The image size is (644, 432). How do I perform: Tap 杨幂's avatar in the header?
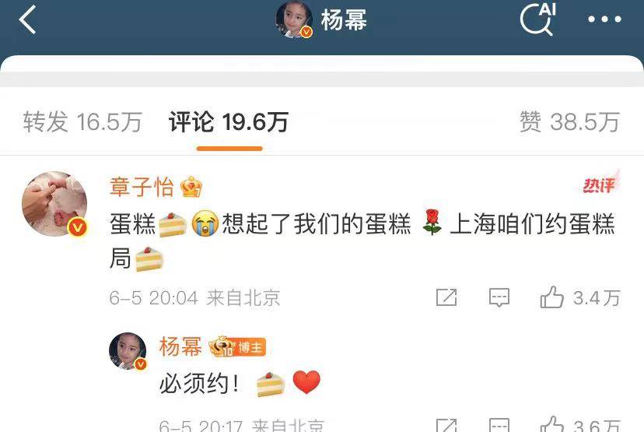[294, 19]
